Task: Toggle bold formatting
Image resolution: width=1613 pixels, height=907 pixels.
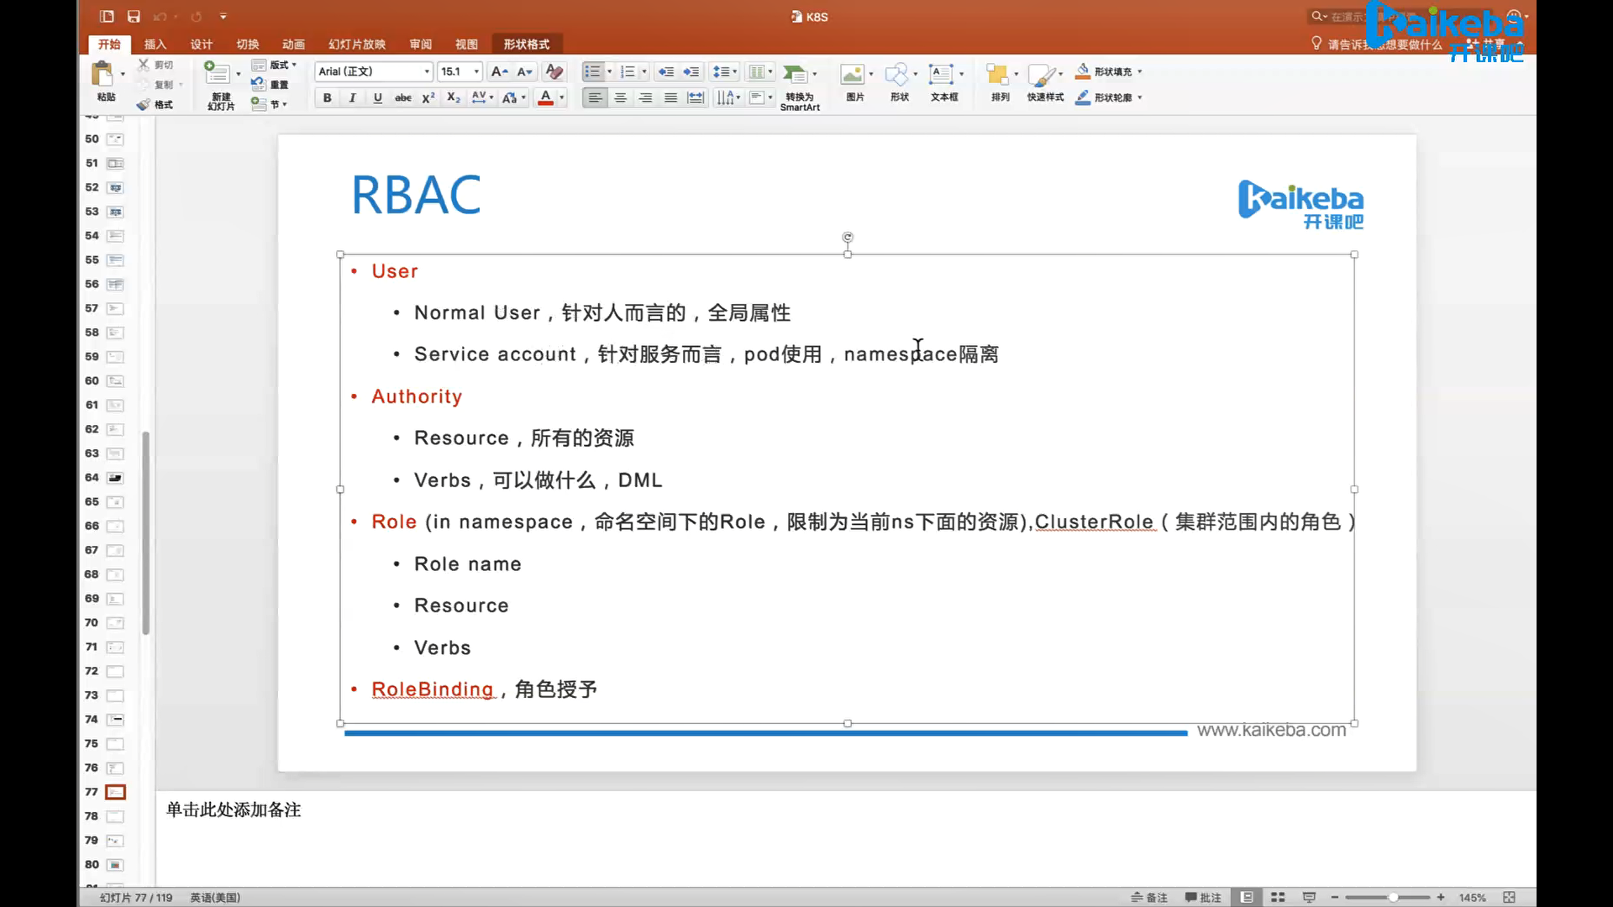Action: coord(327,97)
